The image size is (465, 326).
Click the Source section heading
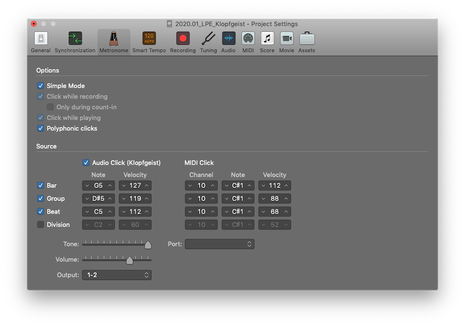[47, 146]
